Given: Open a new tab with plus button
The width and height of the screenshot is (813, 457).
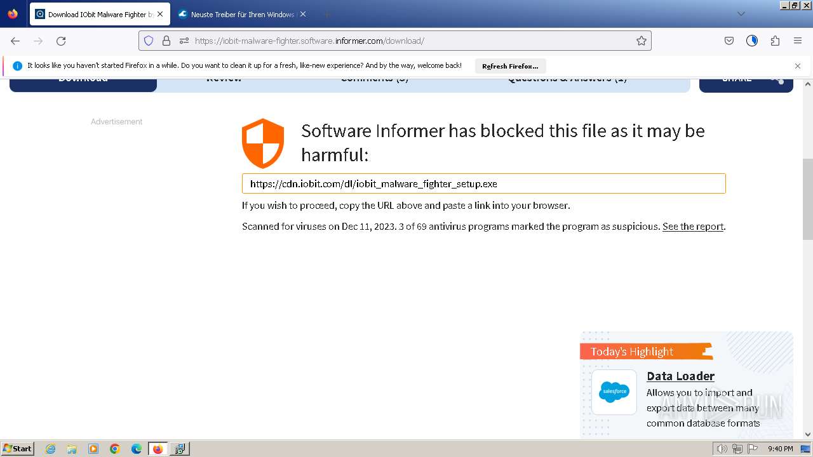Looking at the screenshot, I should (x=326, y=14).
